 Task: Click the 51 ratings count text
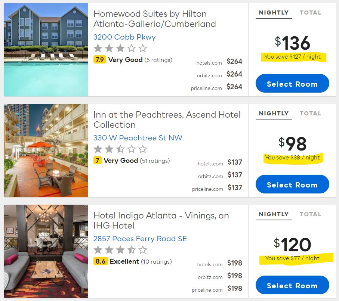click(155, 161)
